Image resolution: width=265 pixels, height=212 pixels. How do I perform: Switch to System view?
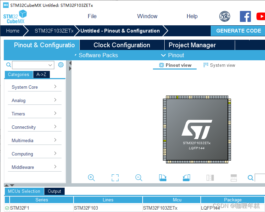tap(219, 65)
